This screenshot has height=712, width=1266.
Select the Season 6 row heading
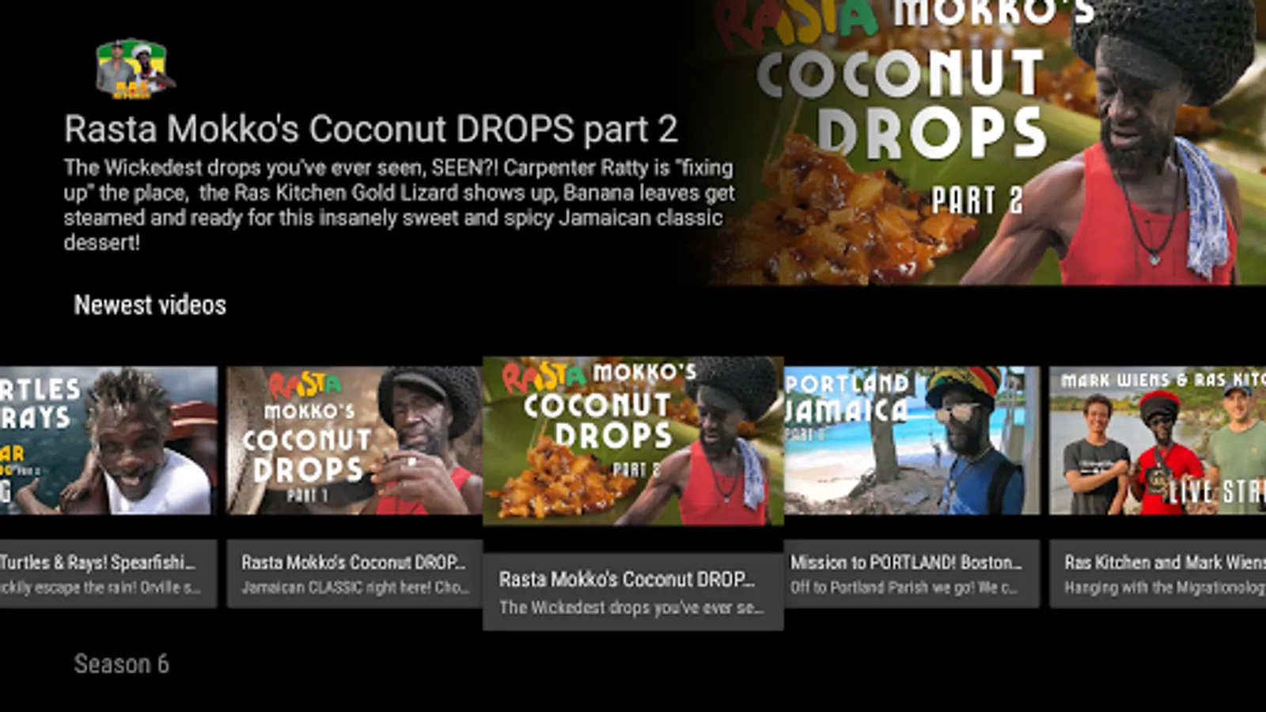point(121,664)
